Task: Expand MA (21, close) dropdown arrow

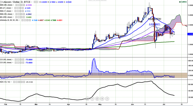Action: [12, 8]
